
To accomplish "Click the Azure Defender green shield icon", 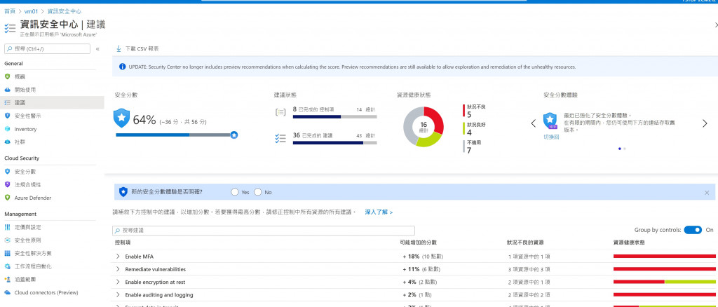I will pyautogui.click(x=7, y=198).
